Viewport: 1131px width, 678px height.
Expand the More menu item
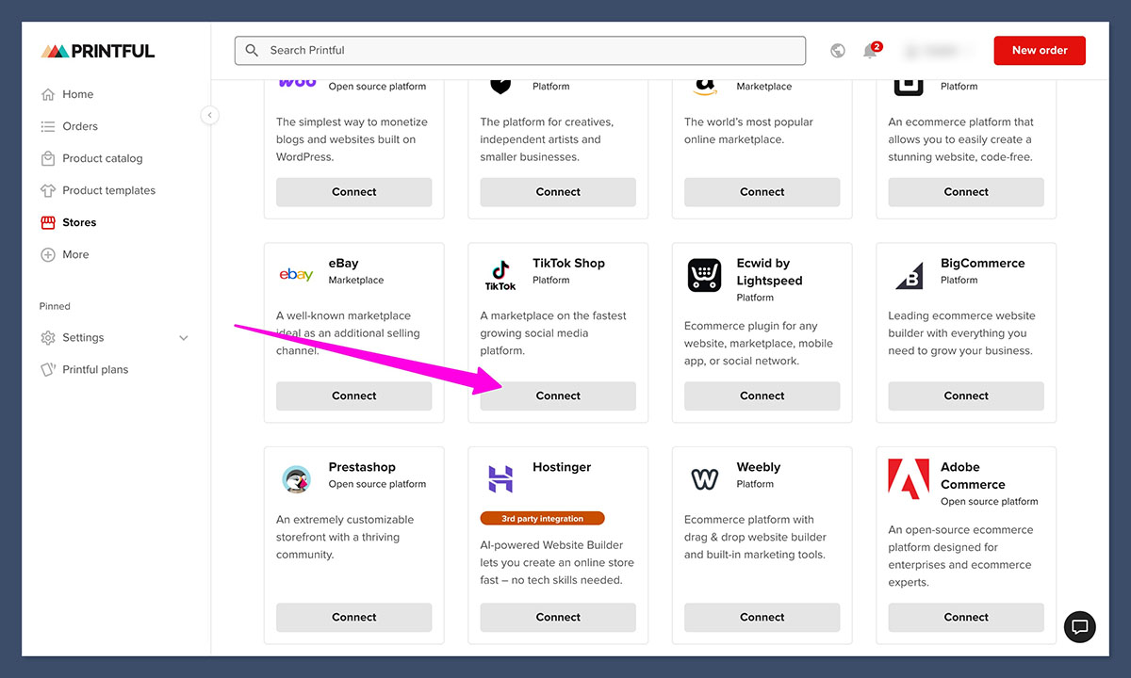click(x=75, y=254)
